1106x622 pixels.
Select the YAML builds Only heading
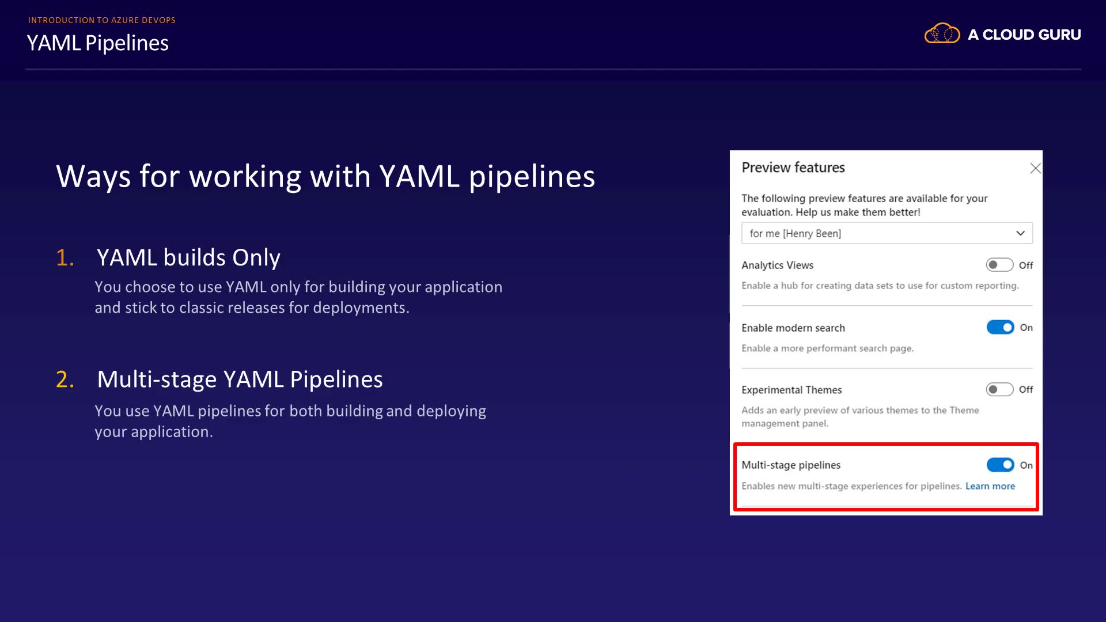pos(188,257)
